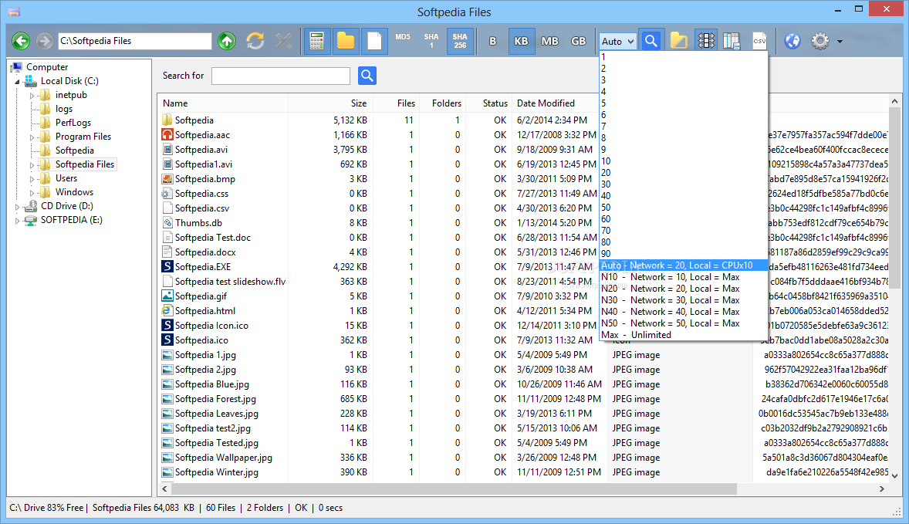
Task: Click the vertical scrollbar down arrow
Action: tap(894, 476)
